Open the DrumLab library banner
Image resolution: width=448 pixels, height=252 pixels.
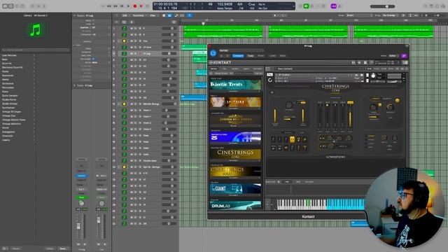pyautogui.click(x=235, y=205)
